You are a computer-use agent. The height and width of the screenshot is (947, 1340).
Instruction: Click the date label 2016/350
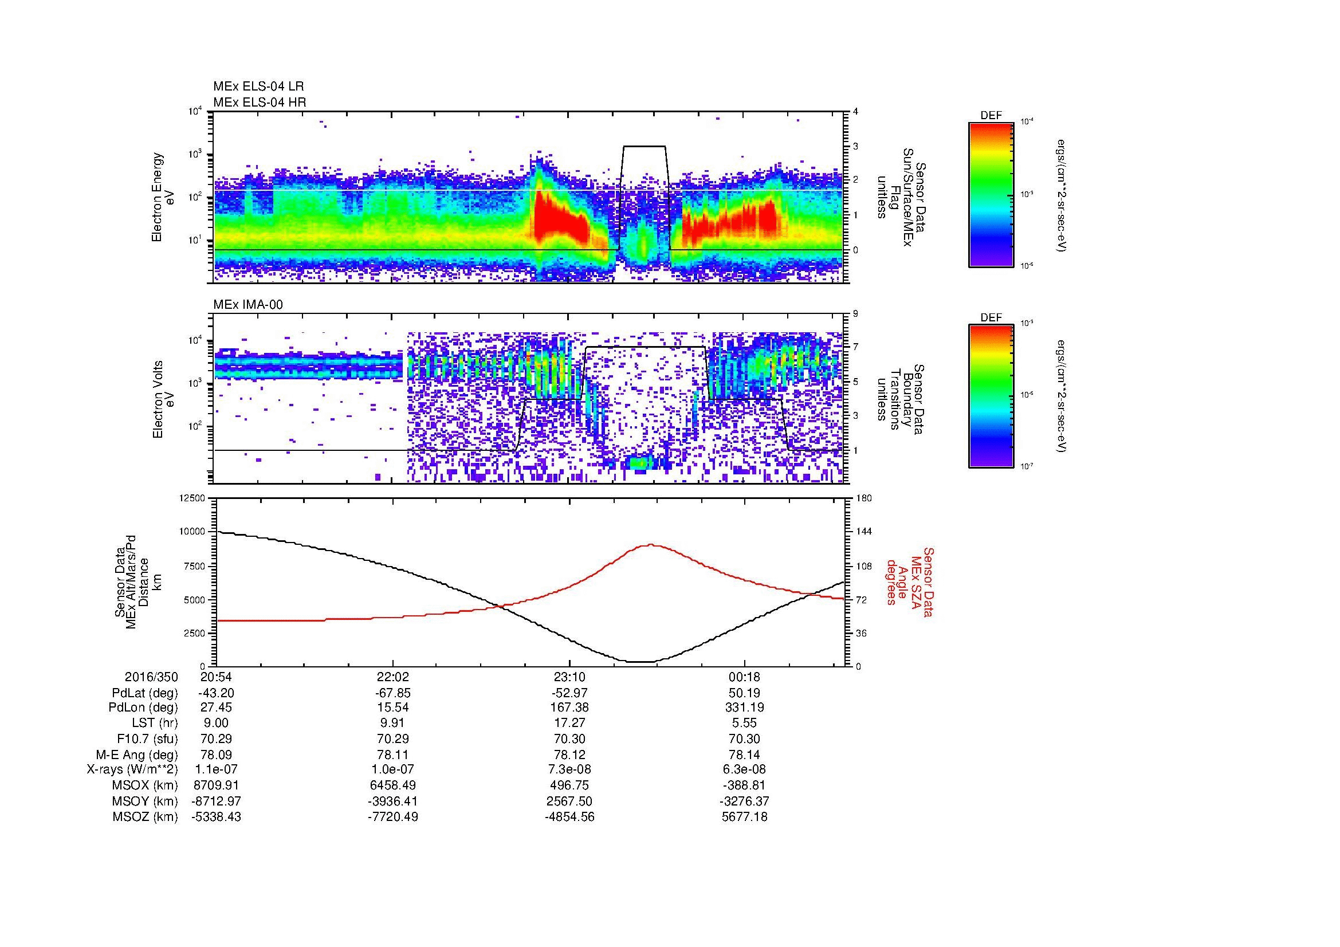151,677
